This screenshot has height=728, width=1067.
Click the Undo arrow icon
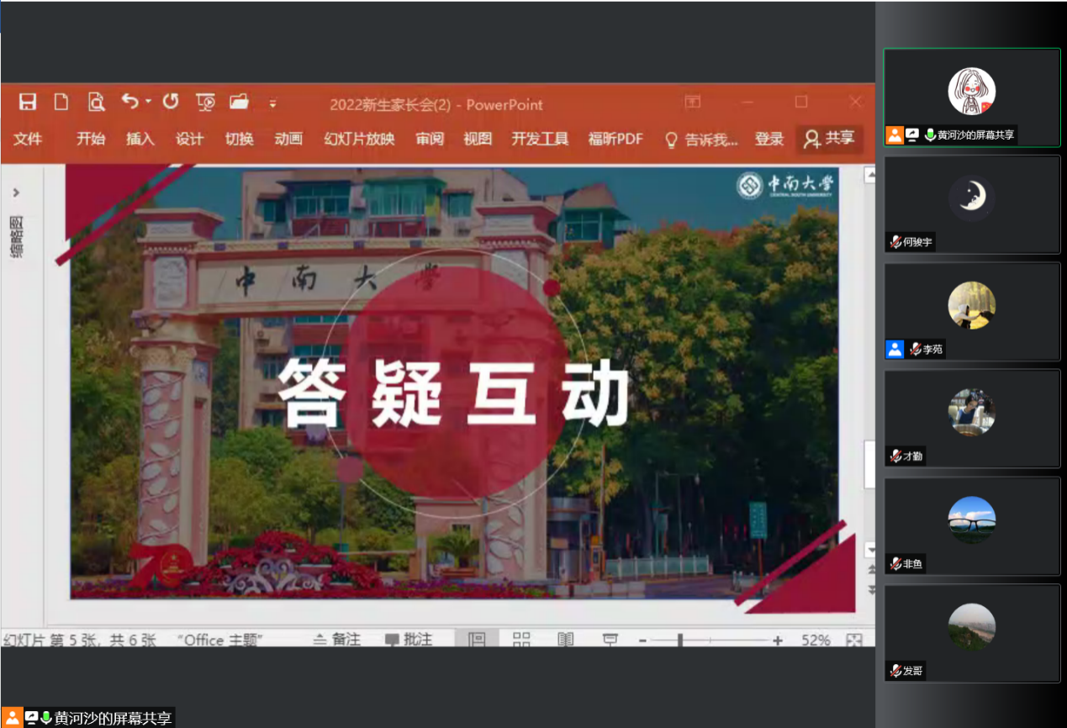(x=130, y=102)
